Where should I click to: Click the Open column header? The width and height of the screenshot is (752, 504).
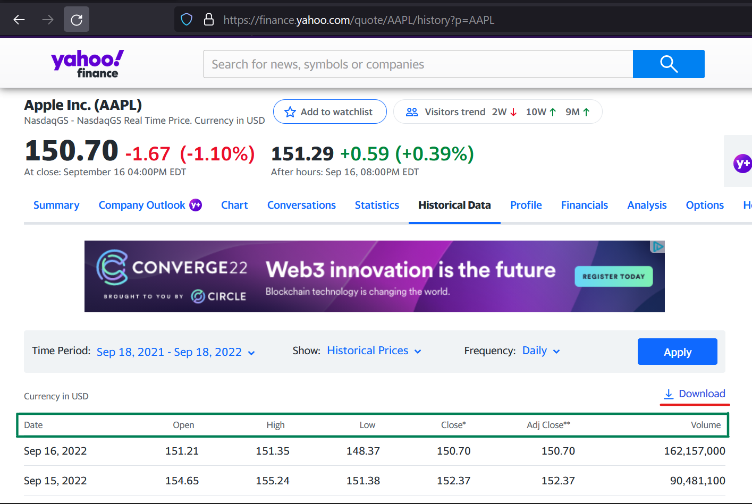[183, 425]
